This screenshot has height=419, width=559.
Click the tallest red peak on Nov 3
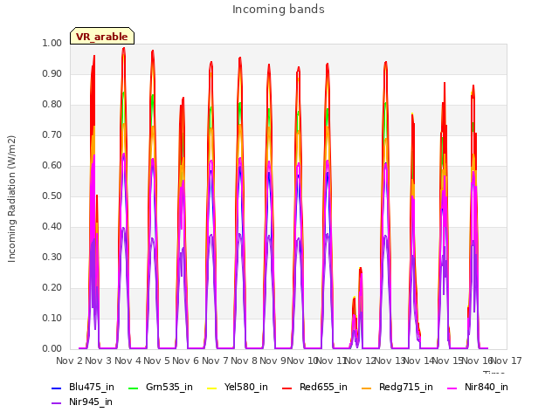coord(124,50)
